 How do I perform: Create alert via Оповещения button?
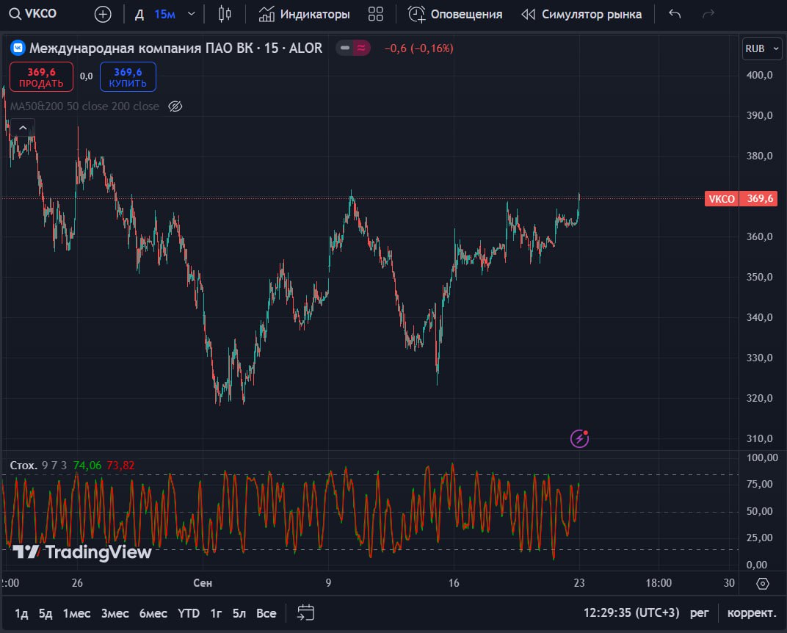coord(454,14)
